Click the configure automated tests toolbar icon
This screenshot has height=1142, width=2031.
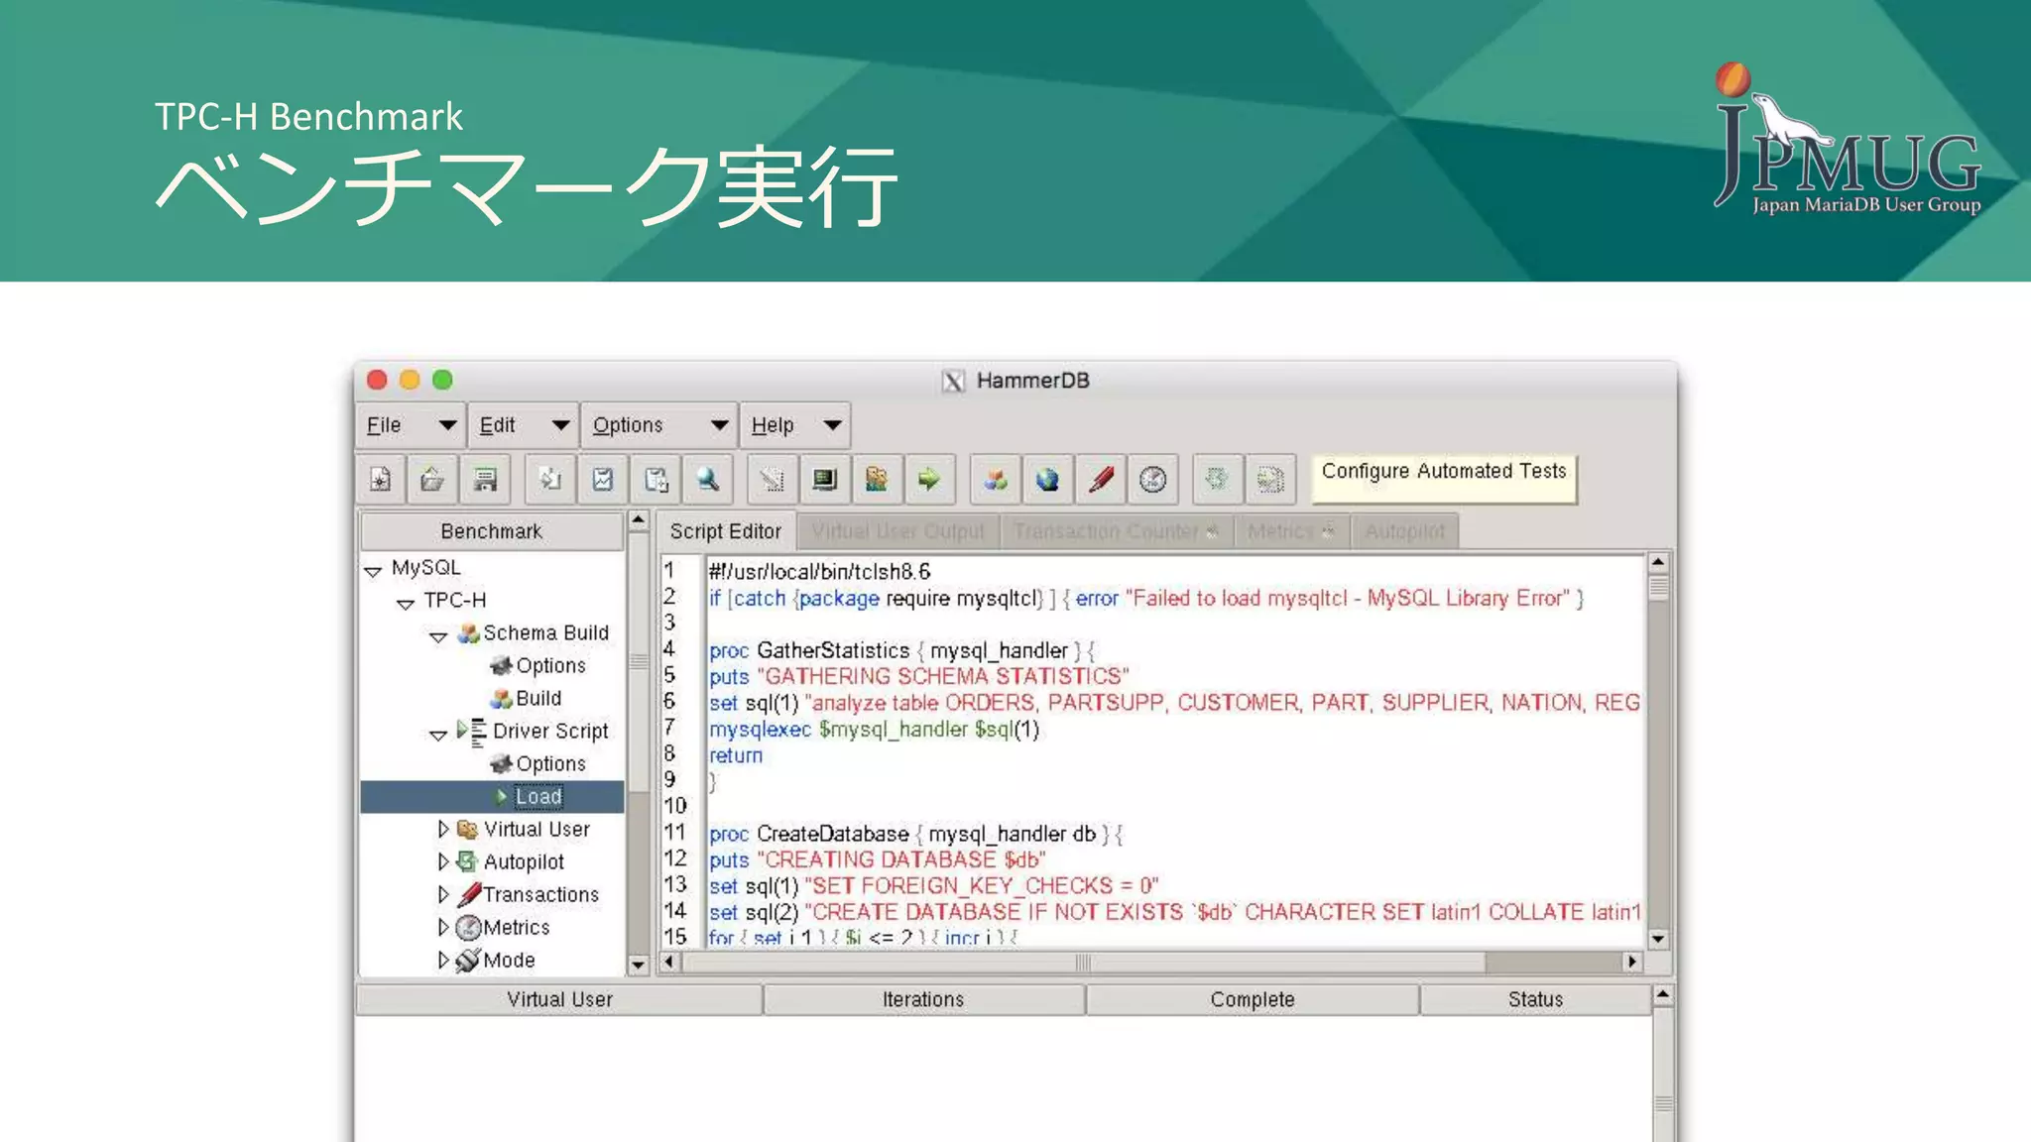click(x=1270, y=480)
